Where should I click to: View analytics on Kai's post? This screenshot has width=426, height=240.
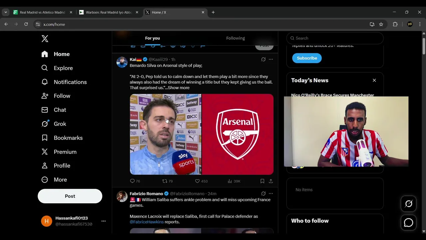click(230, 181)
